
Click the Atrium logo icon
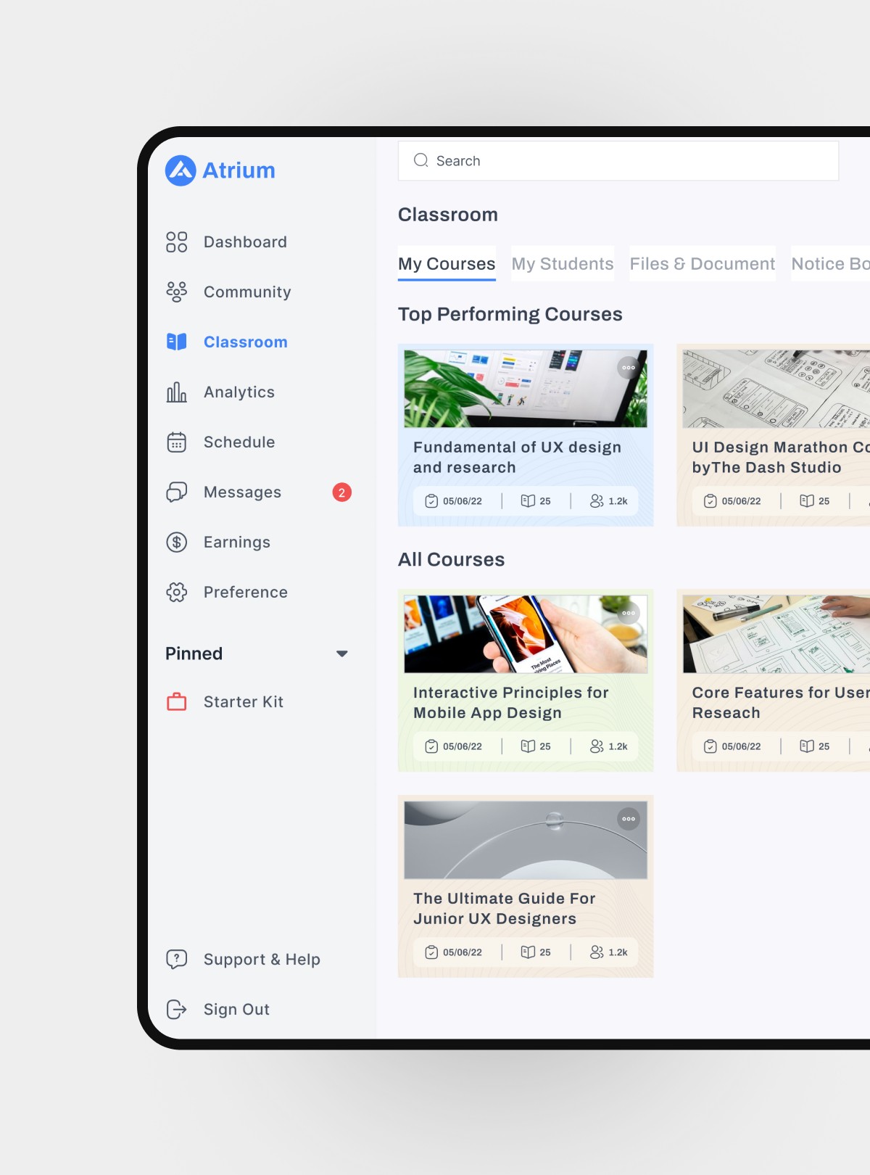[181, 170]
